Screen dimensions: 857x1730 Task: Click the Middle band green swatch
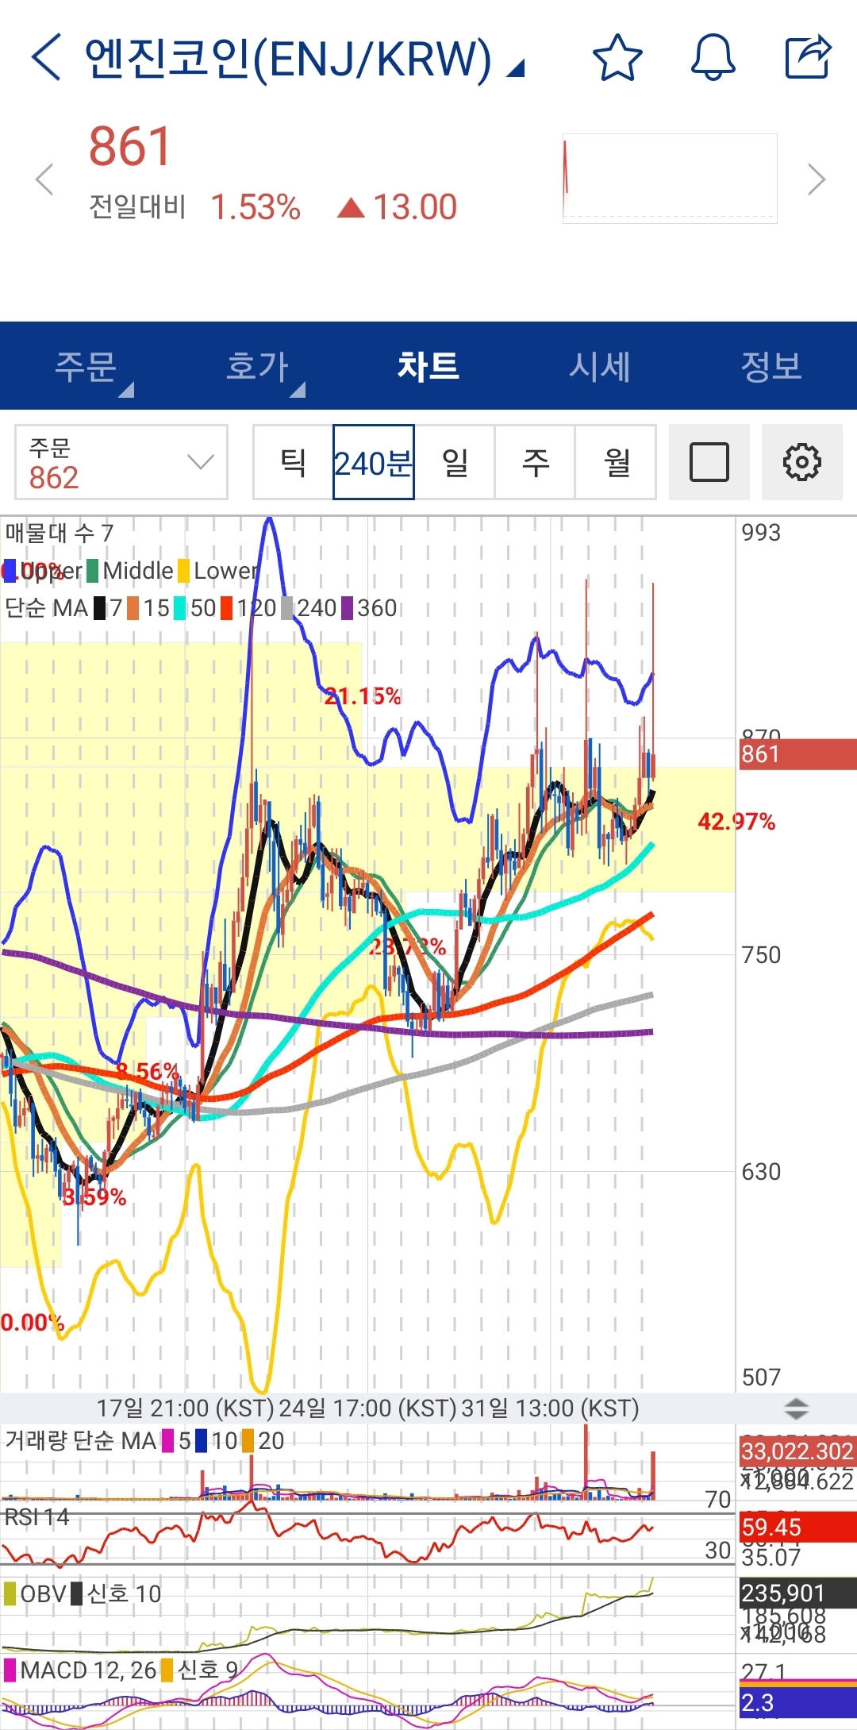click(93, 571)
